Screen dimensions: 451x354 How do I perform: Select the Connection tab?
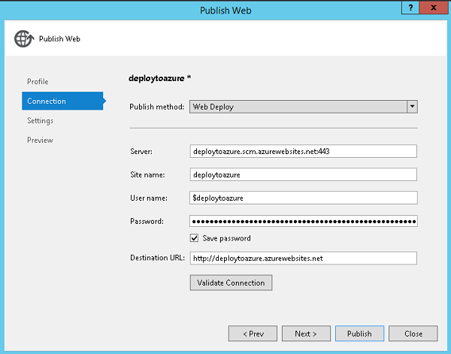tap(47, 101)
